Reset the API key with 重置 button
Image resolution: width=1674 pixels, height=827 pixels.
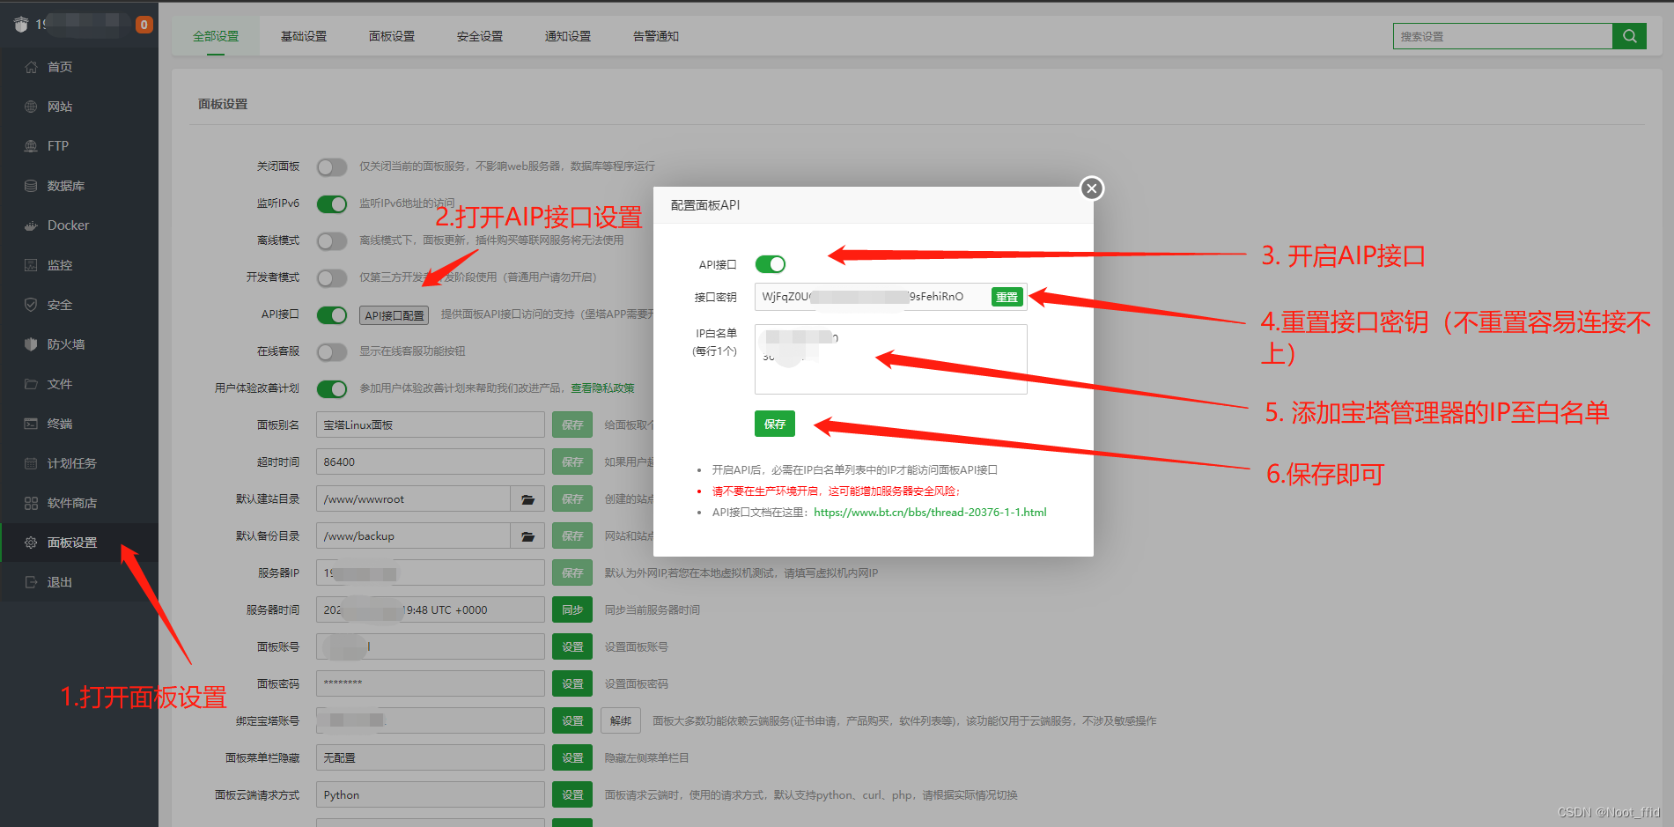coord(1007,298)
